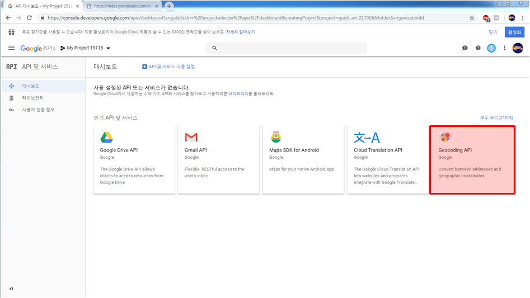Viewport: 530px width, 298px height.
Task: Click the search magnifier icon
Action: pyautogui.click(x=214, y=48)
